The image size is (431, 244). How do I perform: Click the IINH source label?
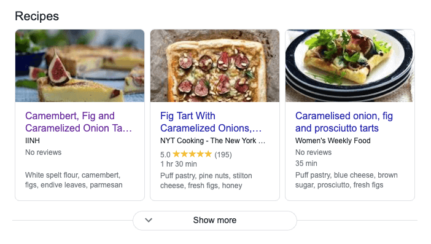pyautogui.click(x=33, y=141)
